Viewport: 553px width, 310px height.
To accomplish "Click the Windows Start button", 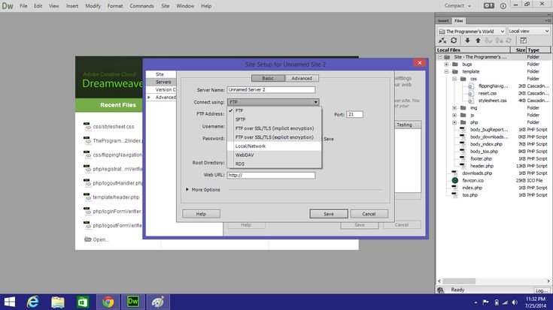I will point(10,302).
